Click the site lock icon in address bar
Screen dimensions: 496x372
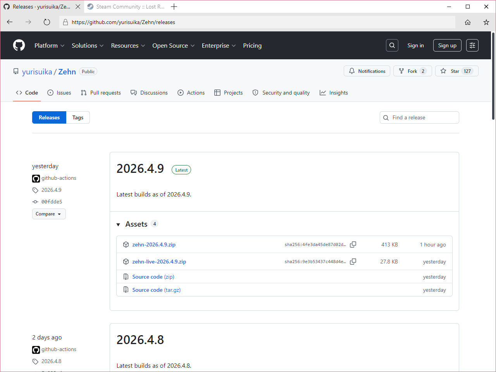click(65, 22)
